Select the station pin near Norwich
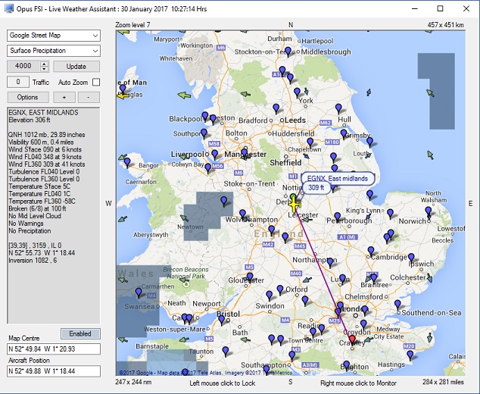The width and height of the screenshot is (480, 394). tap(429, 211)
